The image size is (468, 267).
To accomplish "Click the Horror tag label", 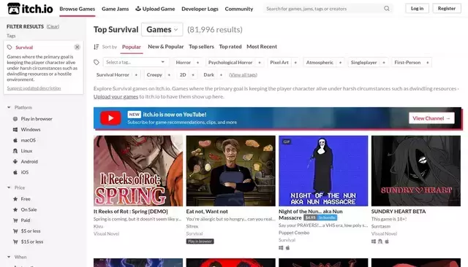I will coord(184,63).
